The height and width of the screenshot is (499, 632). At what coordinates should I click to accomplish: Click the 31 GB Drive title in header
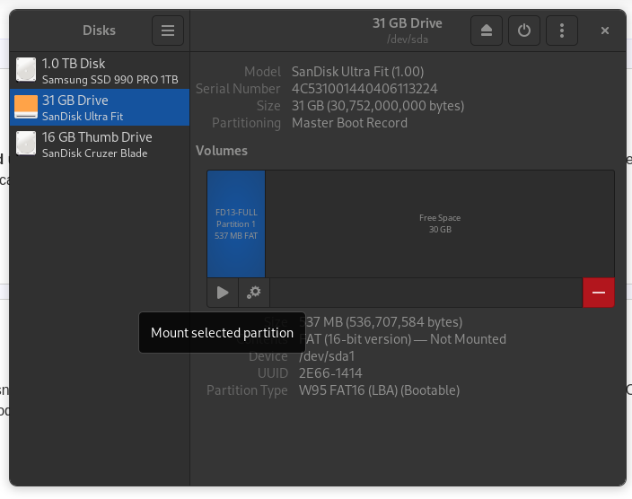(x=407, y=23)
